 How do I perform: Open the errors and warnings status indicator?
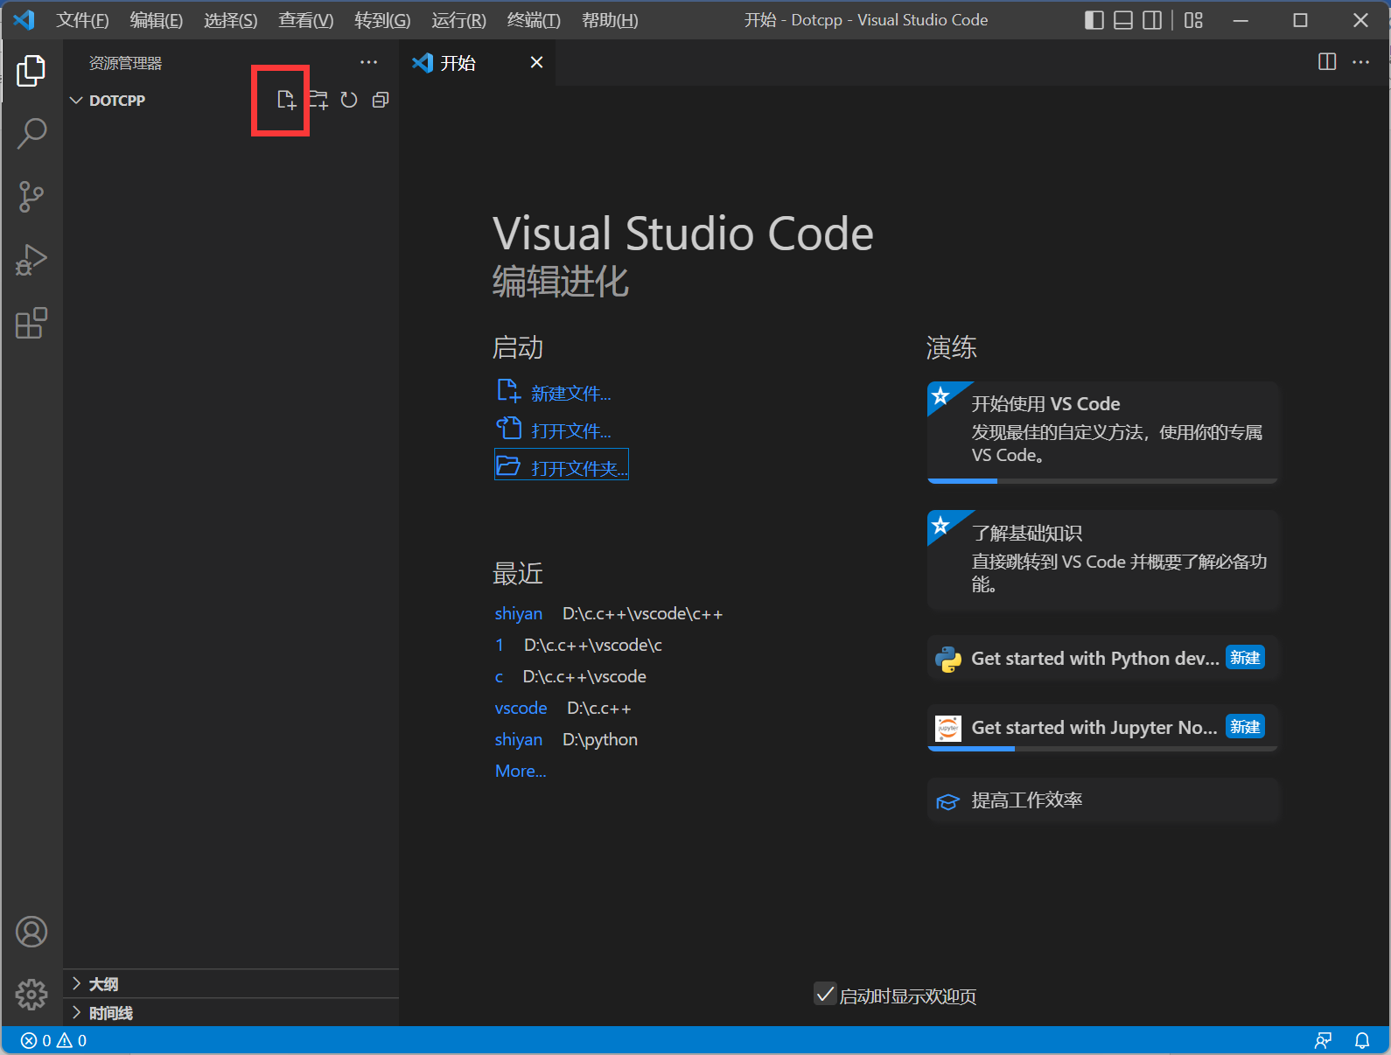pos(53,1041)
